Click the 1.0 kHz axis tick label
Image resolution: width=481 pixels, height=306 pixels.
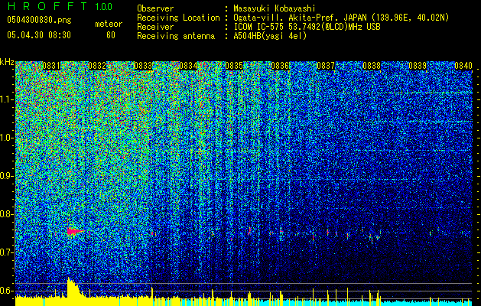7,138
